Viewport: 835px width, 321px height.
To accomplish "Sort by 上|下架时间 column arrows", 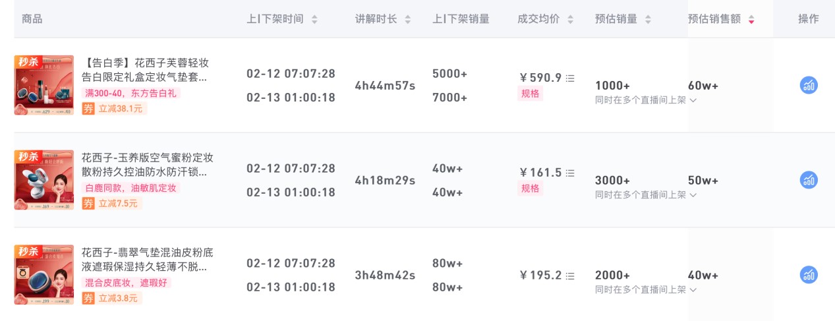I will tap(314, 20).
